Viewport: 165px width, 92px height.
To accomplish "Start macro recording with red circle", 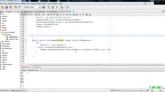I will 80,14.
